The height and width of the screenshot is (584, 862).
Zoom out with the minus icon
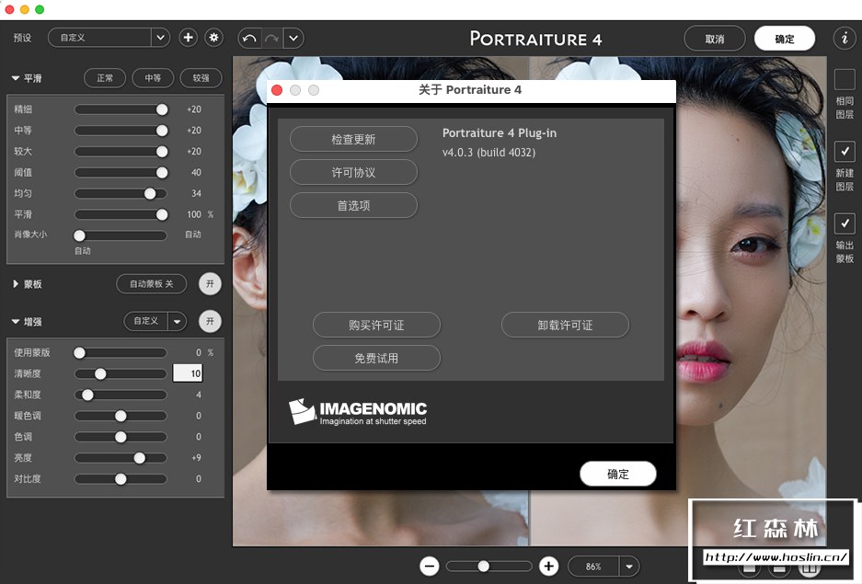click(x=430, y=566)
